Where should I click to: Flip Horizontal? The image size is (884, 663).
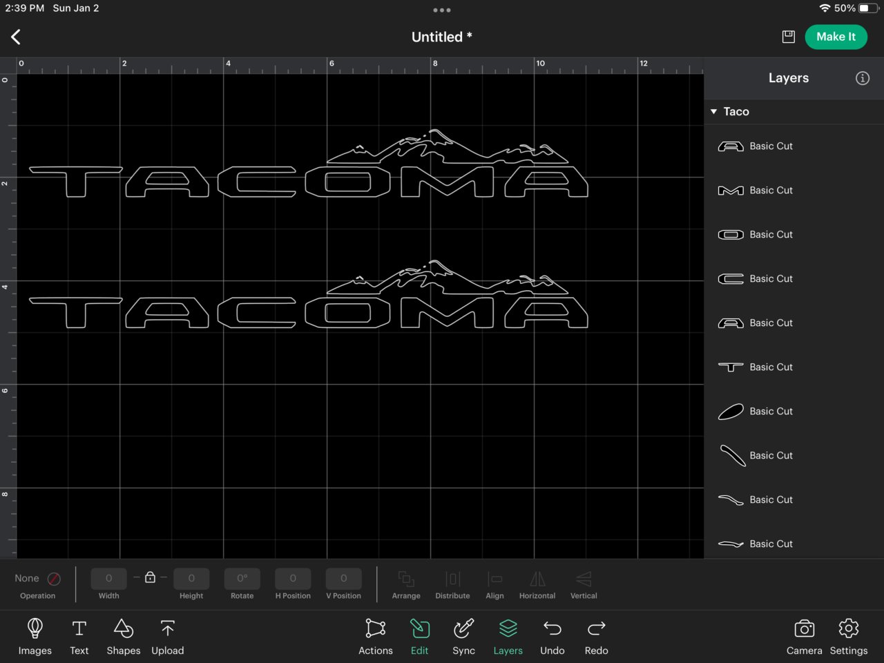pyautogui.click(x=537, y=584)
